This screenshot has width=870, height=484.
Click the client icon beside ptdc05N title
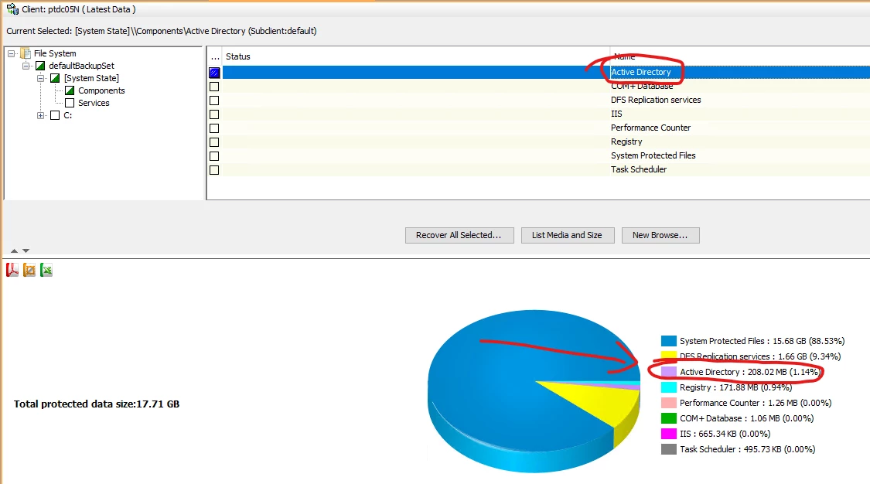point(12,9)
